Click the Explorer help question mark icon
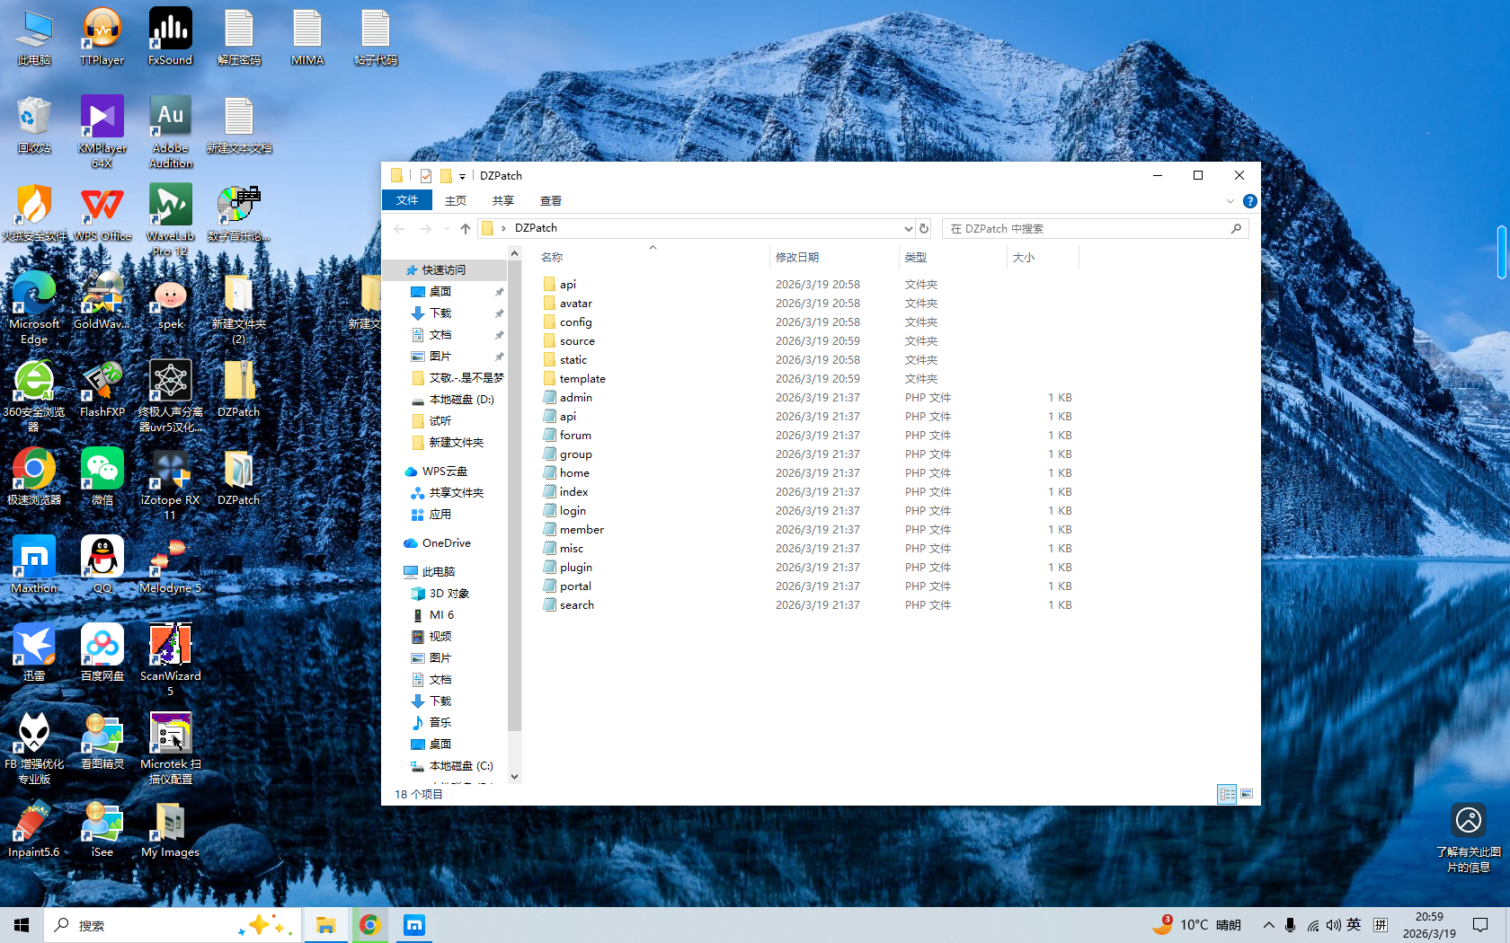The width and height of the screenshot is (1510, 943). pyautogui.click(x=1249, y=201)
